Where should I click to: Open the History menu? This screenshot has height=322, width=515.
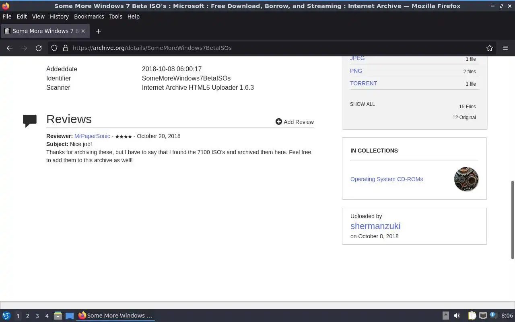(x=59, y=17)
